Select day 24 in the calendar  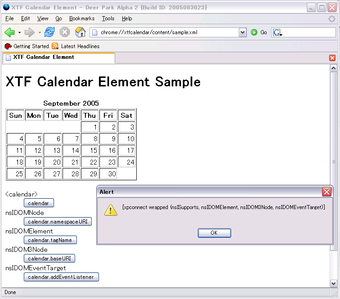pyautogui.click(x=127, y=162)
